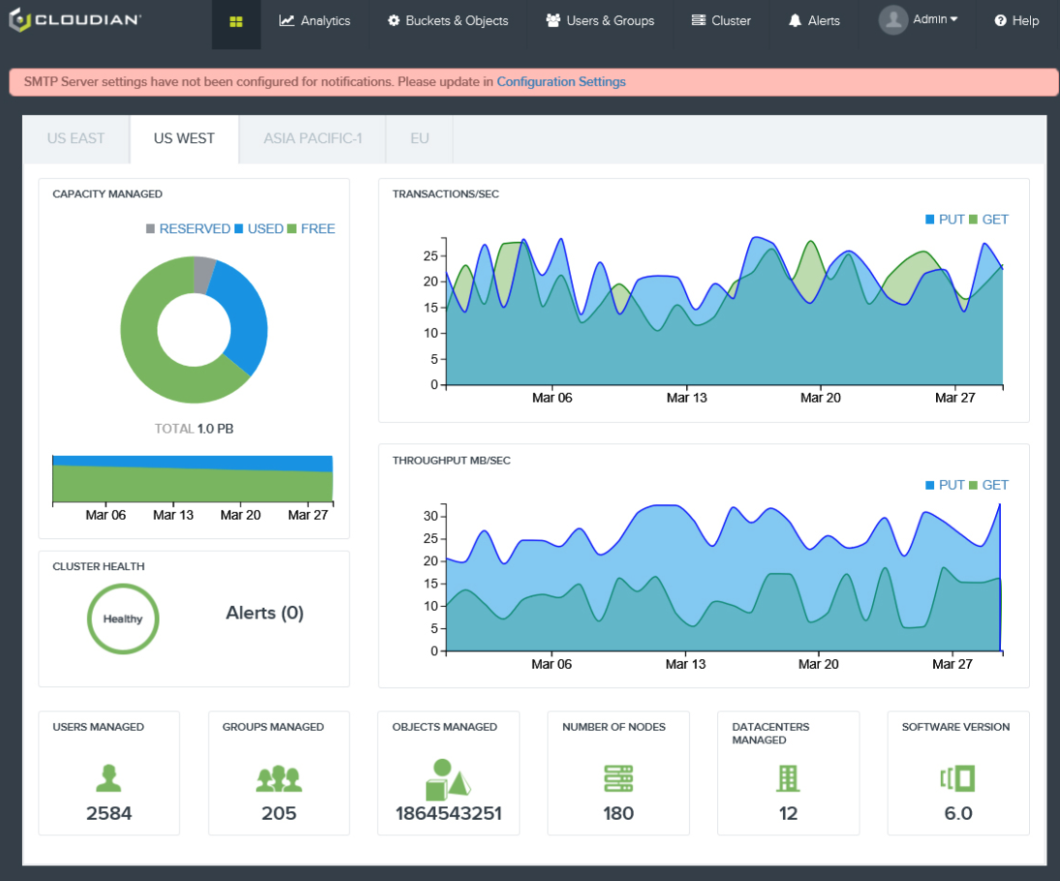Click the Datacenters Managed building icon
The height and width of the screenshot is (881, 1060).
tap(788, 778)
